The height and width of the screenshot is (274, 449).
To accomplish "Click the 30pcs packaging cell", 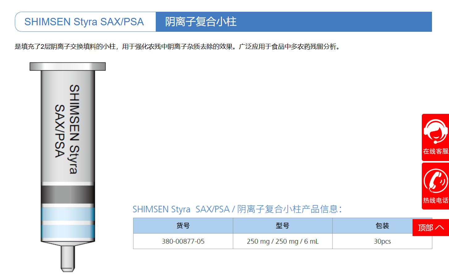I will tap(382, 241).
